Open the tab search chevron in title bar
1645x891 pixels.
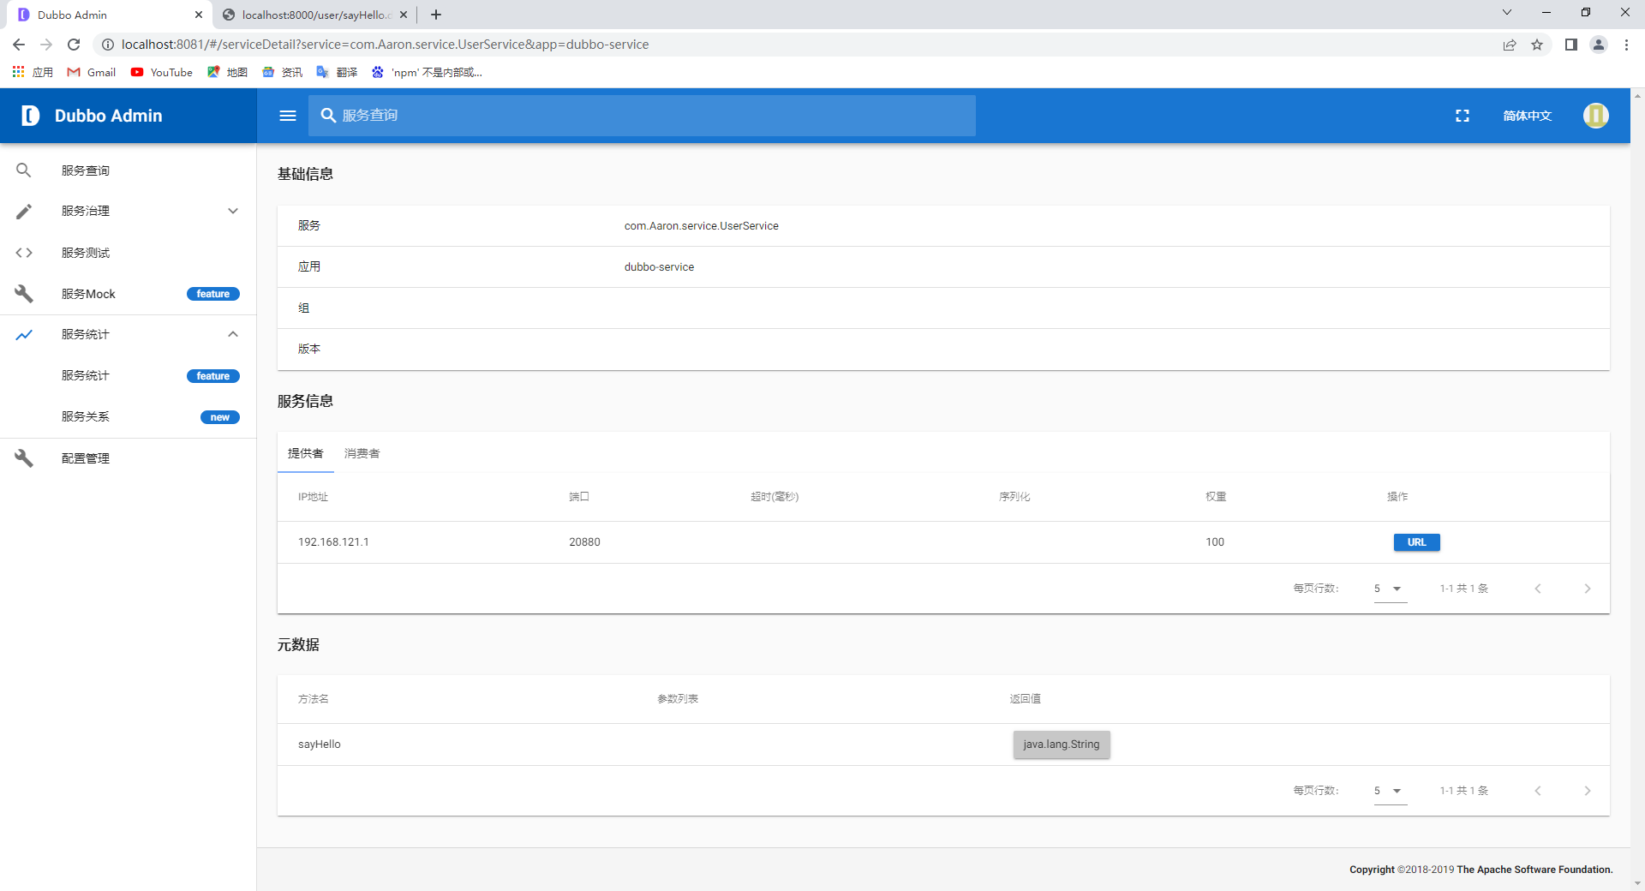1507,12
